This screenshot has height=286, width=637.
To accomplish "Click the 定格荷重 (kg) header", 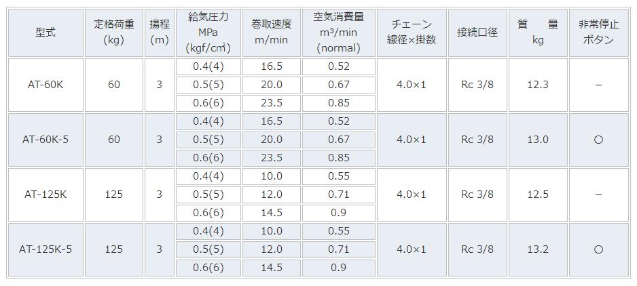I will click(114, 33).
